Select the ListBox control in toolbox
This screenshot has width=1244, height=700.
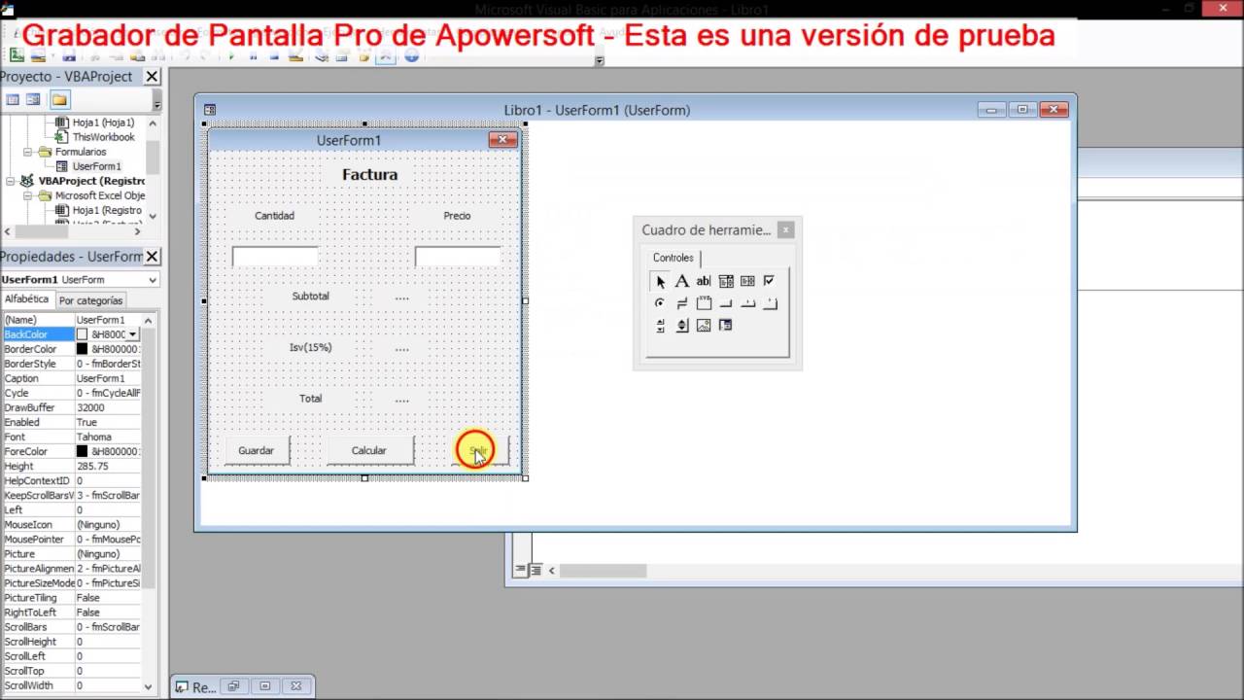(747, 281)
